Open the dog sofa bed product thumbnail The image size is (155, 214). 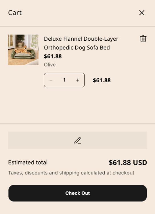click(23, 50)
